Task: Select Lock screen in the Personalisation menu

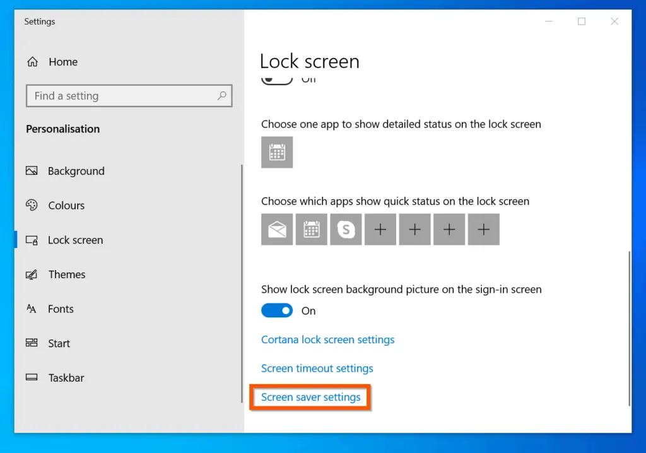Action: [x=76, y=240]
